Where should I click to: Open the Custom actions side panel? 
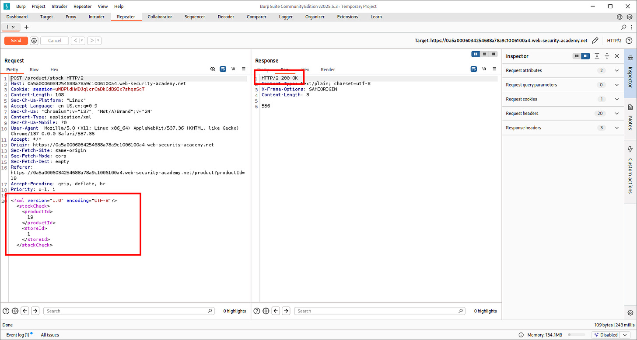coord(630,170)
